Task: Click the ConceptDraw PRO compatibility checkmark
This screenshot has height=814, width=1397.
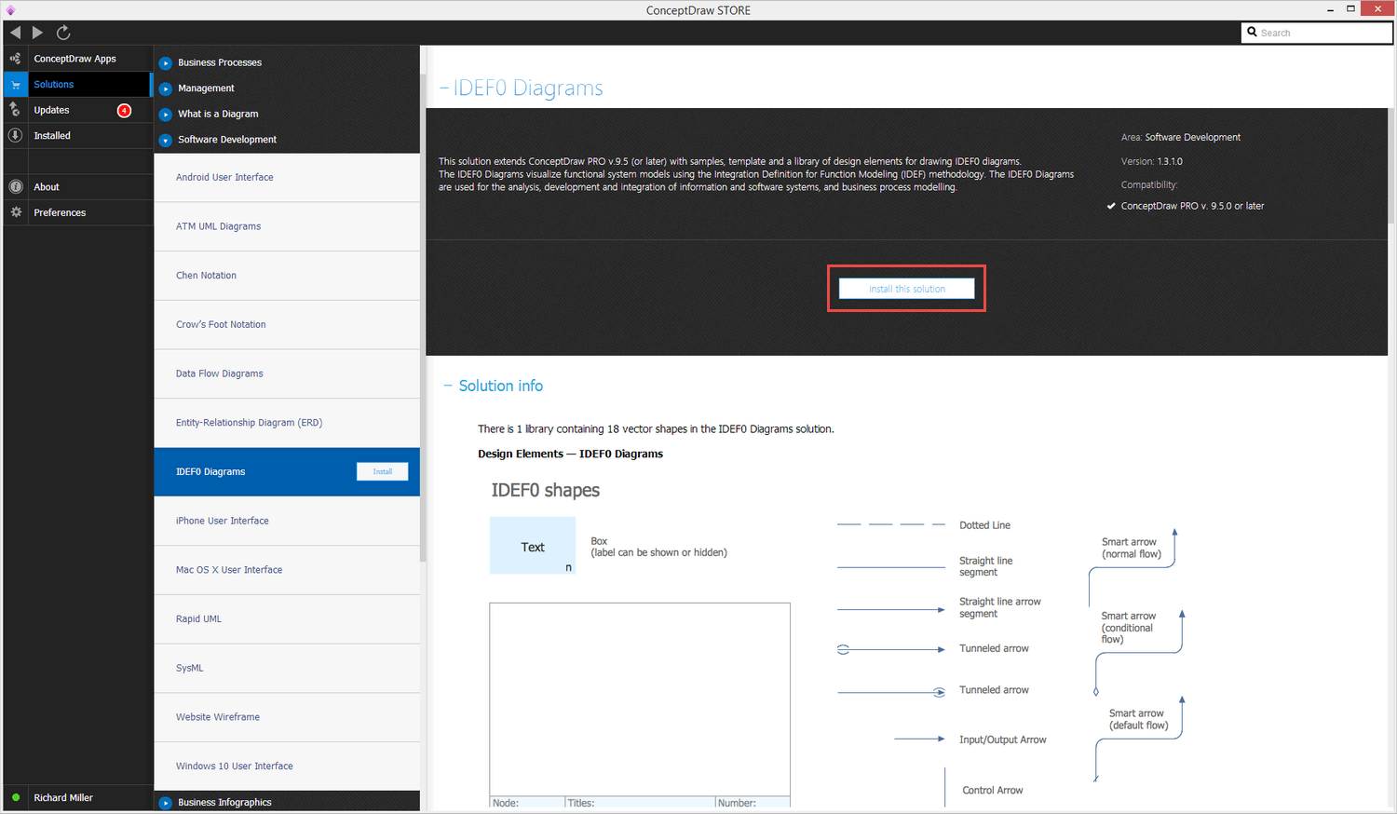Action: [x=1111, y=206]
